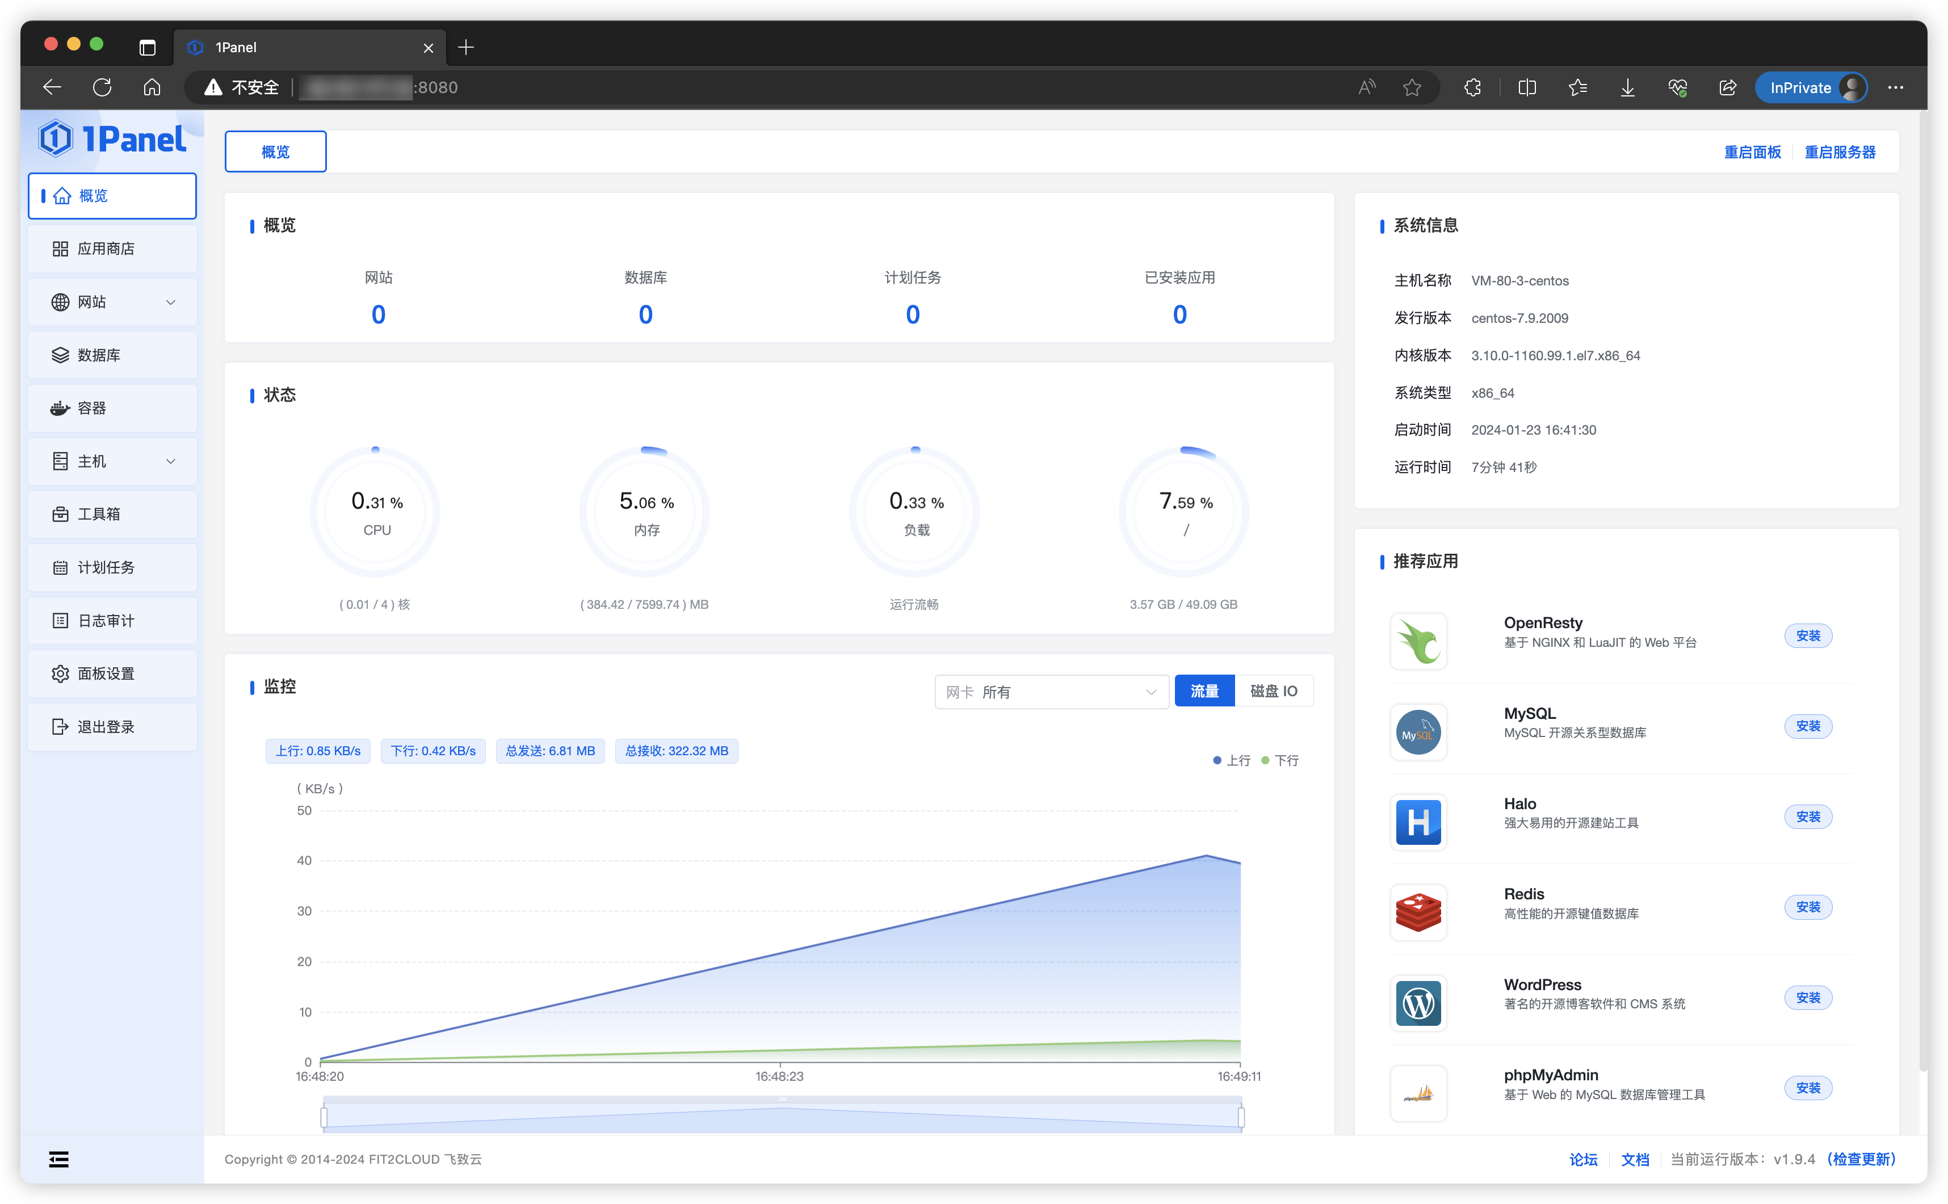This screenshot has width=1948, height=1204.
Task: Open browser downloads icon
Action: coord(1628,87)
